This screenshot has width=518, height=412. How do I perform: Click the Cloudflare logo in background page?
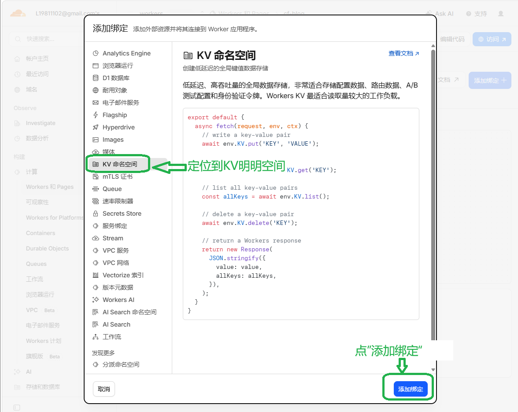[x=18, y=13]
